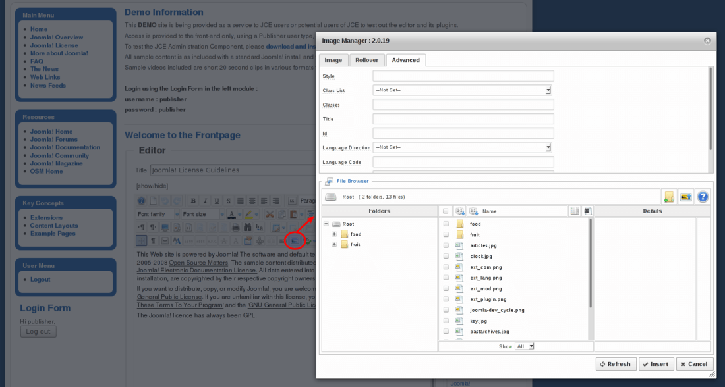Check the box next to pastarchives.jpg
725x387 pixels.
pos(446,332)
